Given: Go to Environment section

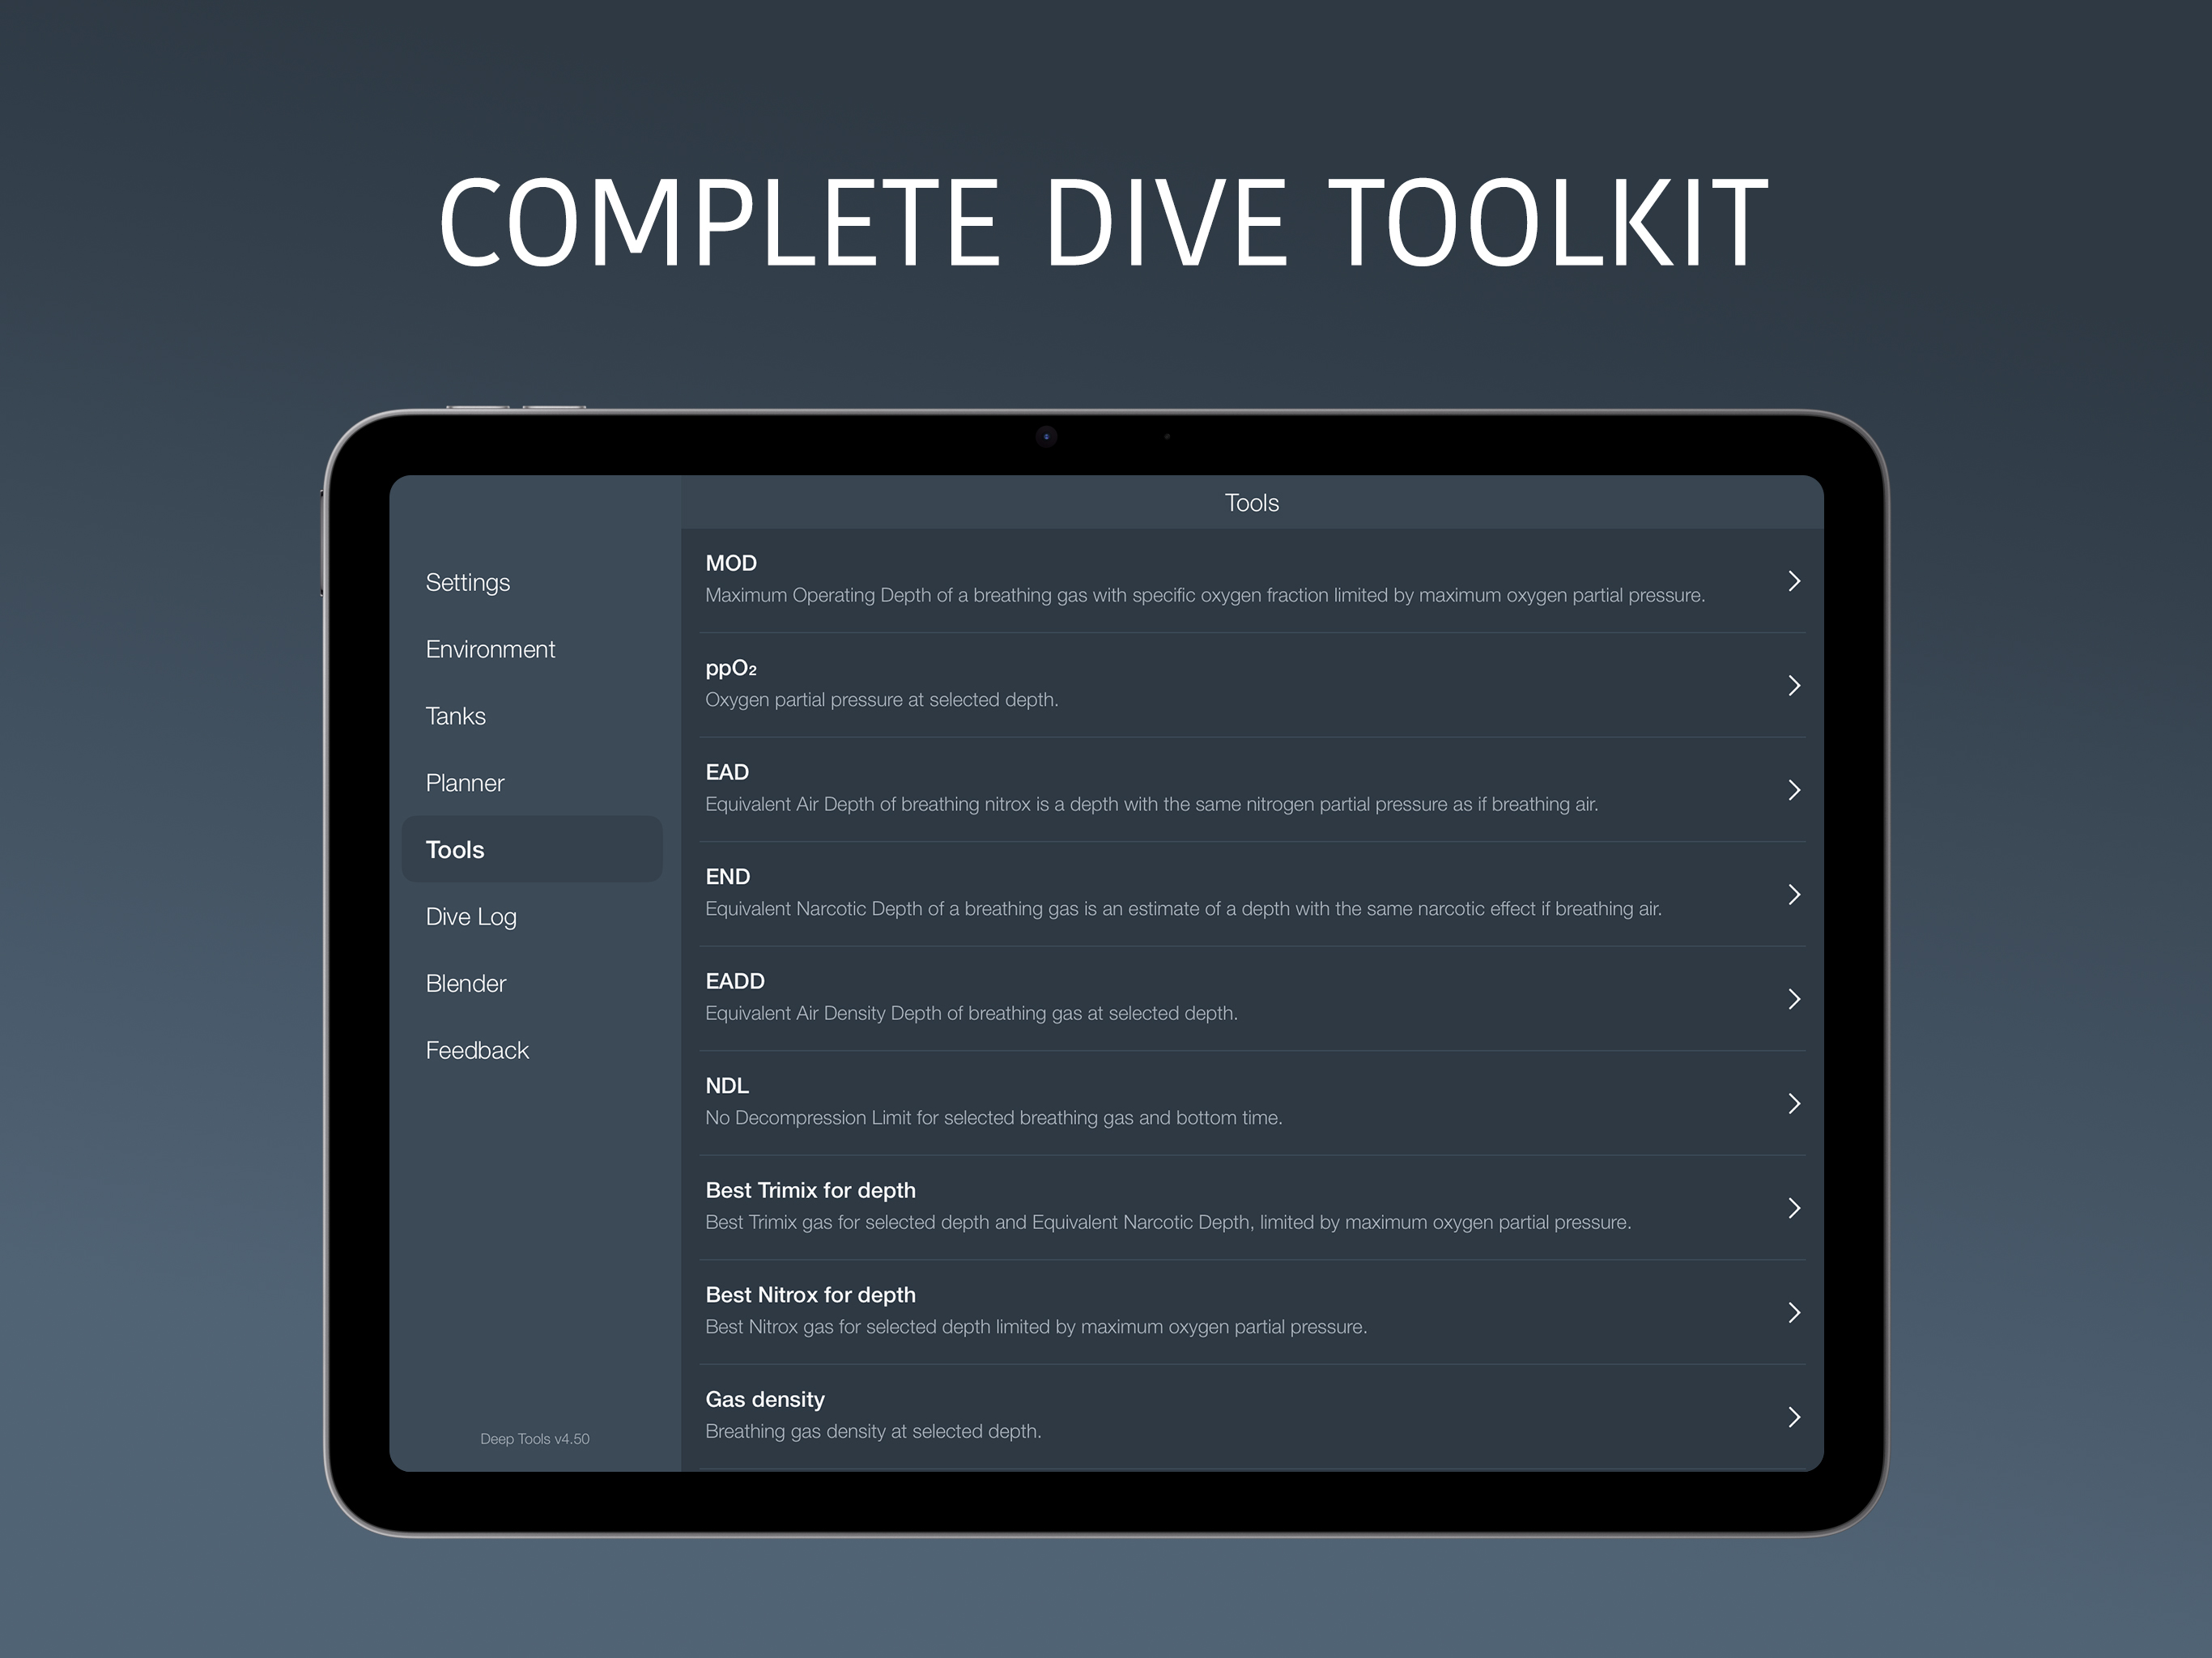Looking at the screenshot, I should click(490, 649).
